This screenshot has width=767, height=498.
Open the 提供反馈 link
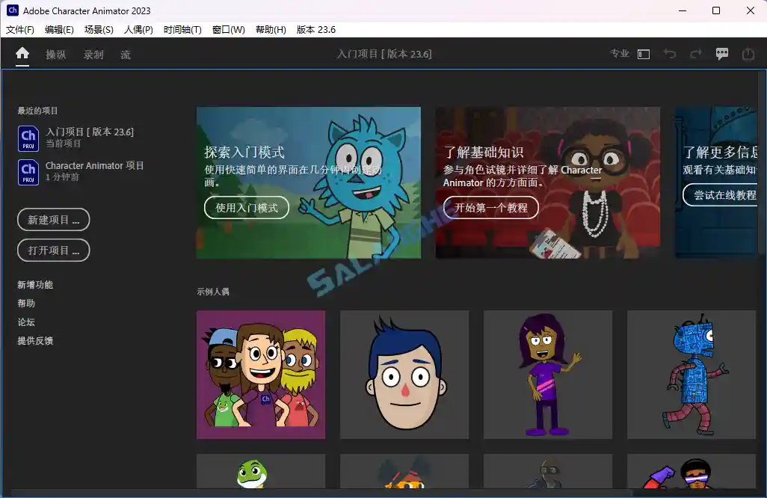point(35,340)
